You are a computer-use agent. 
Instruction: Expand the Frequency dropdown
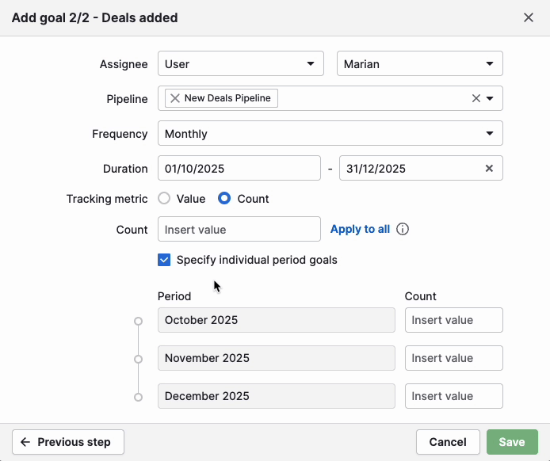[x=330, y=134]
